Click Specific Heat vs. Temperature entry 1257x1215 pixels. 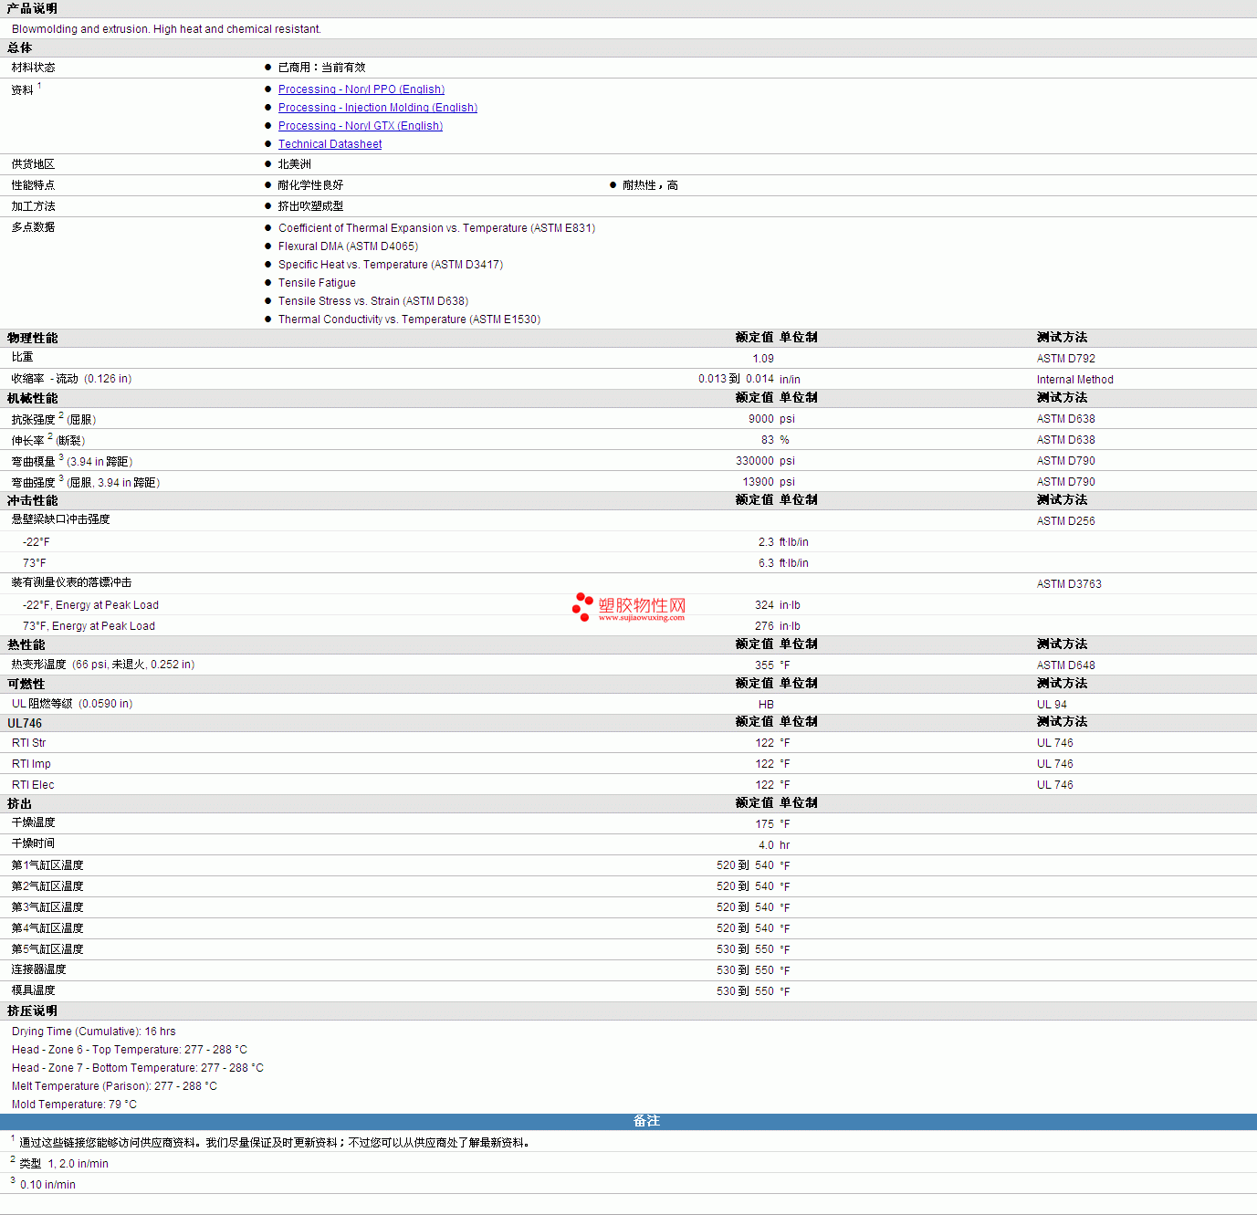pyautogui.click(x=391, y=265)
